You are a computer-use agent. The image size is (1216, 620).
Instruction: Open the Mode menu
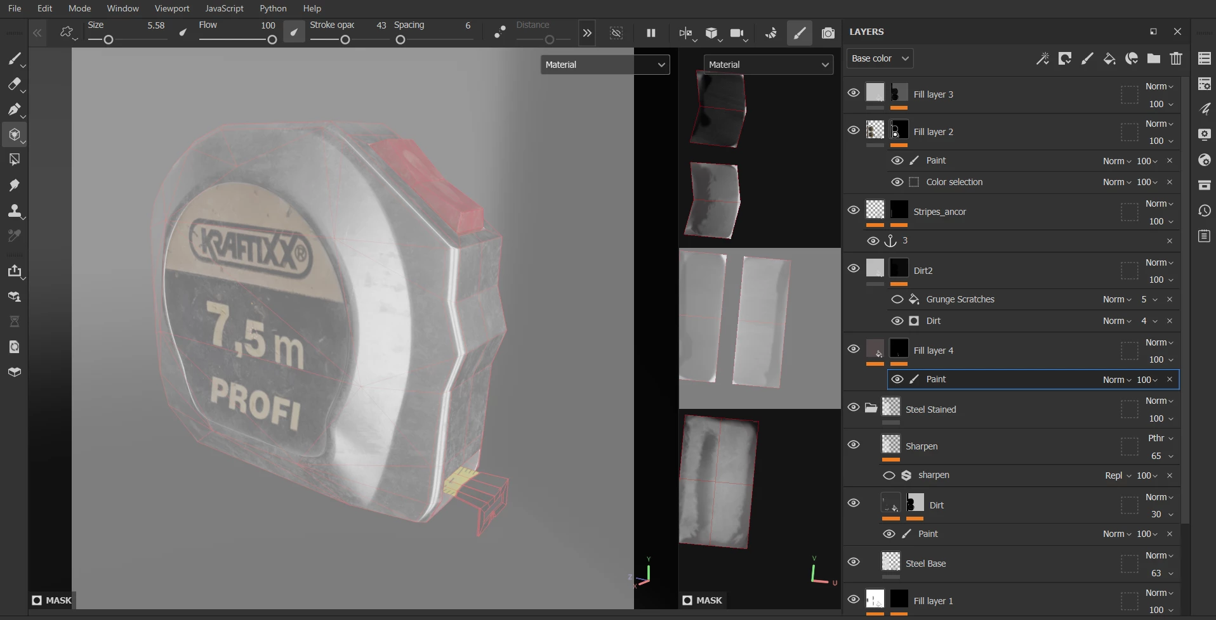pyautogui.click(x=79, y=8)
